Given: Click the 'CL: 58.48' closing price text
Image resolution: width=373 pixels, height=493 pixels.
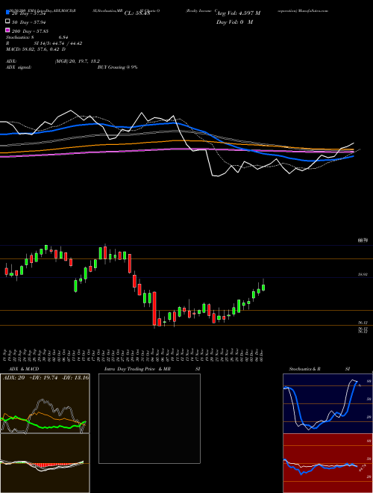Looking at the screenshot, I should [x=137, y=13].
